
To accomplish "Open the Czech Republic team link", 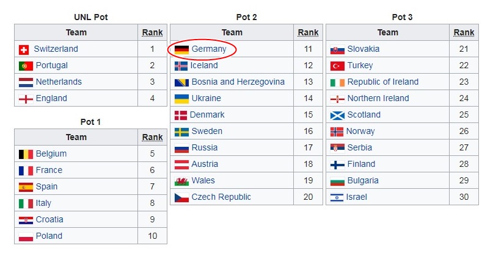I will (x=221, y=197).
